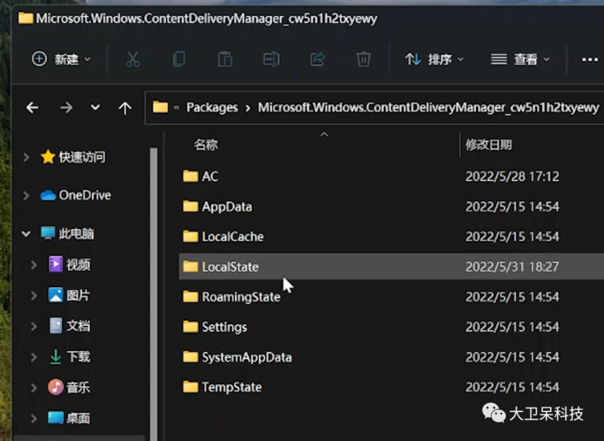604x441 pixels.
Task: Sort by the 修改日期 column header
Action: pos(489,145)
